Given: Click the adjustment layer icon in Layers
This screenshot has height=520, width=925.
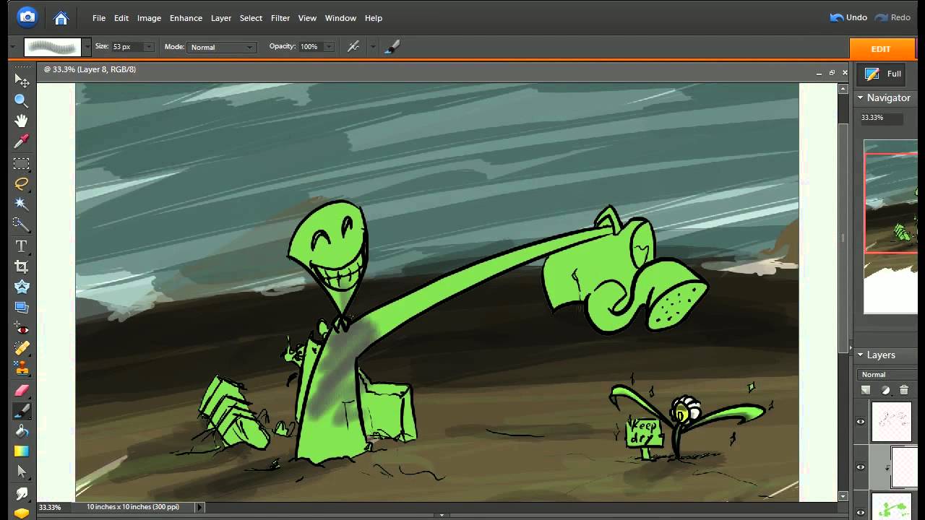Looking at the screenshot, I should click(x=886, y=391).
